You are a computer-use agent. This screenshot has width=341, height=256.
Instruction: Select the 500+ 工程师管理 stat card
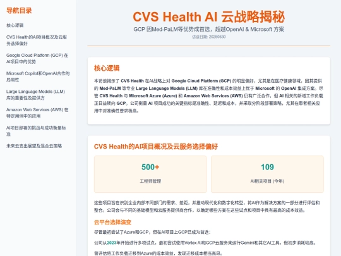150,174
